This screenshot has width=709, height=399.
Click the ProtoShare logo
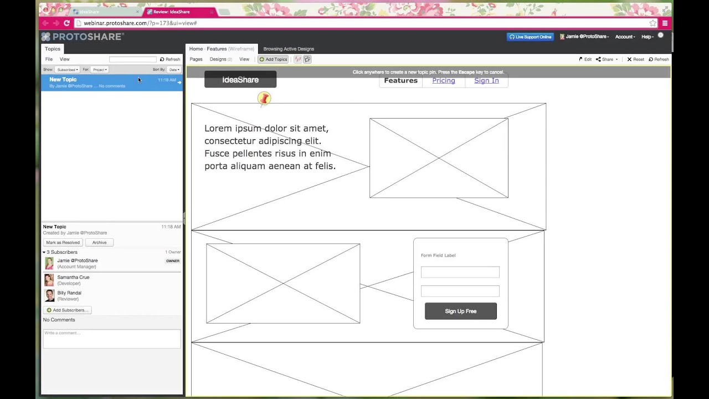[82, 37]
